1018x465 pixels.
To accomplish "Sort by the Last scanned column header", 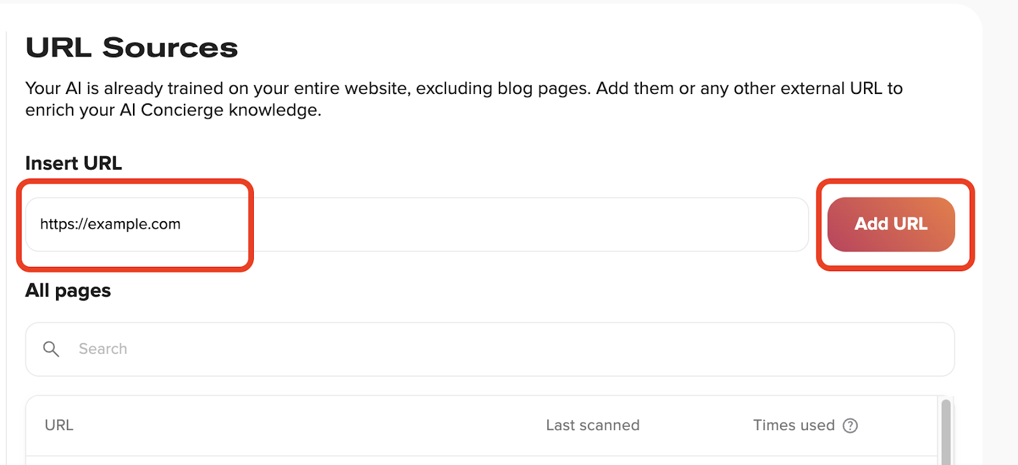I will pos(592,425).
